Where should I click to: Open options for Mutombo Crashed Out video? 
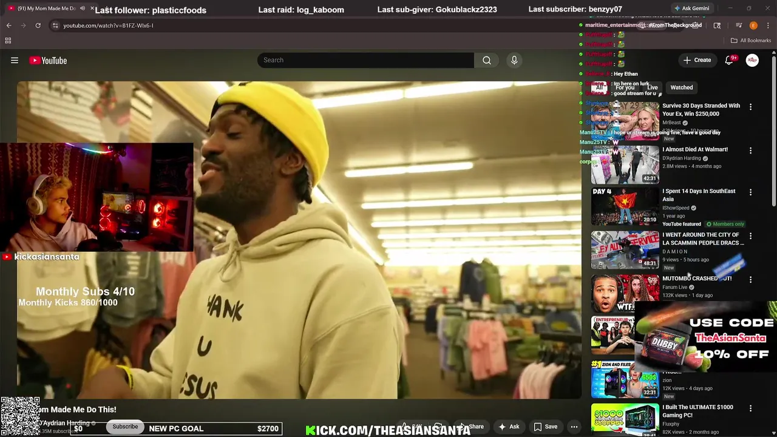[750, 280]
